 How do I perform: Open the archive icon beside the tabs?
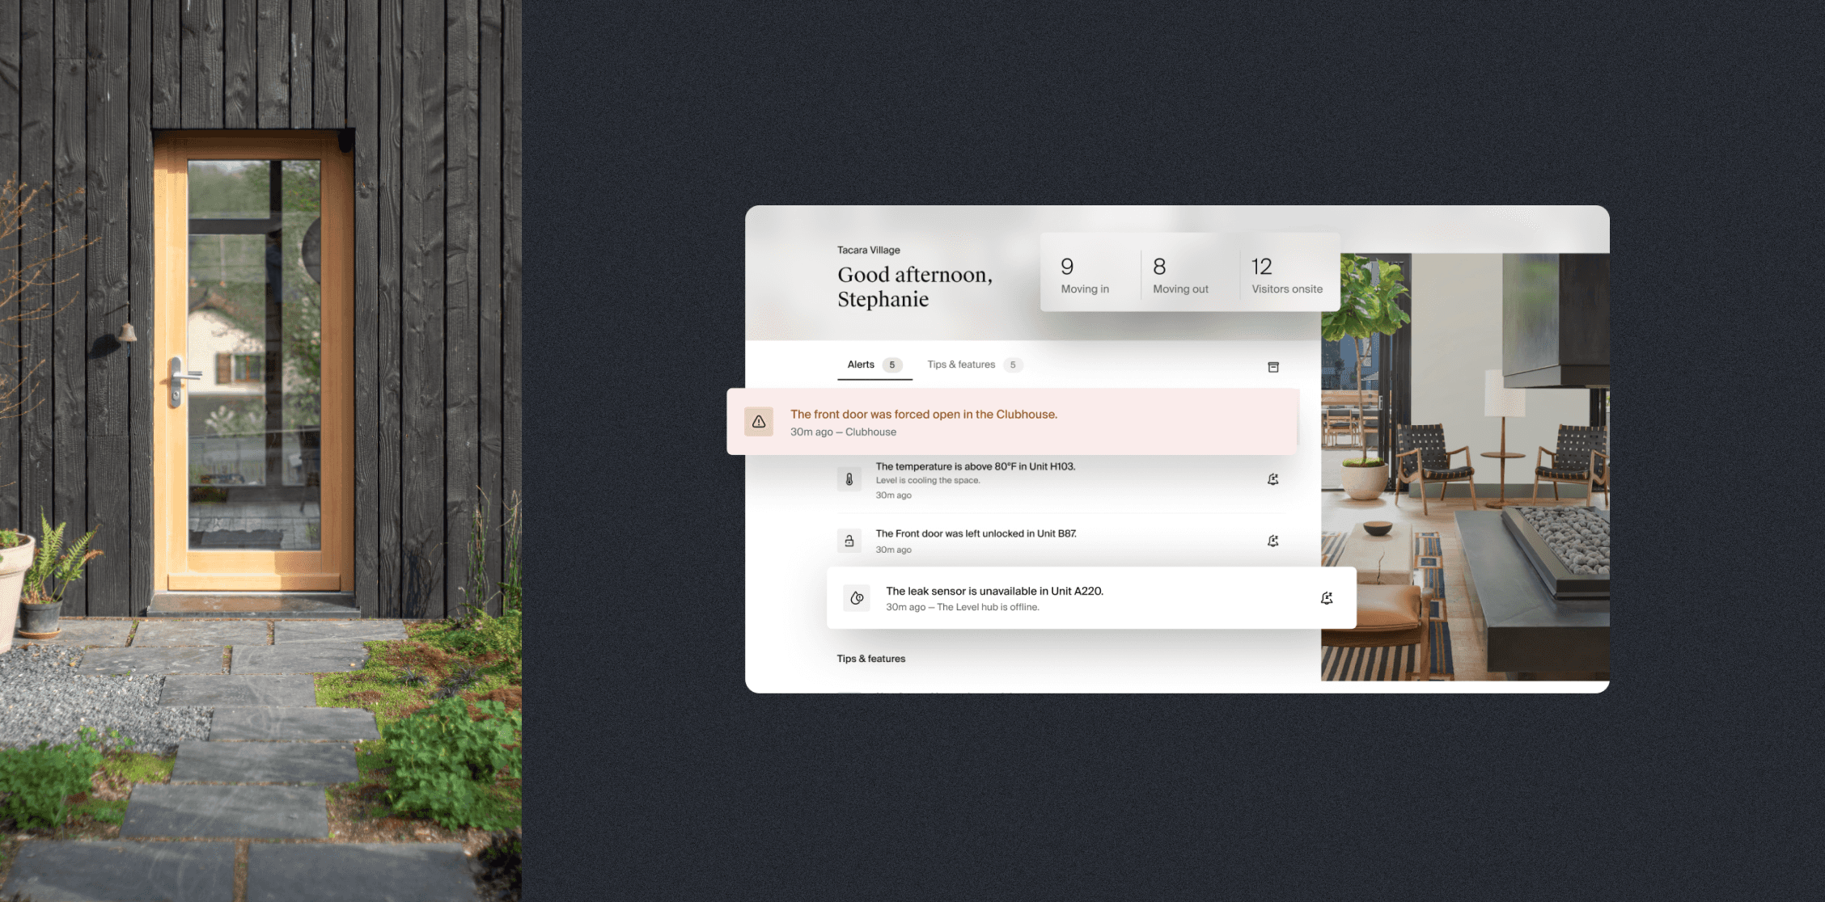[x=1272, y=367]
